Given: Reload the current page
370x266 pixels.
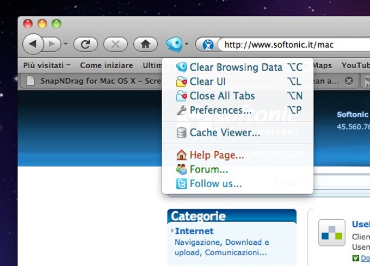Looking at the screenshot, I should (x=85, y=44).
